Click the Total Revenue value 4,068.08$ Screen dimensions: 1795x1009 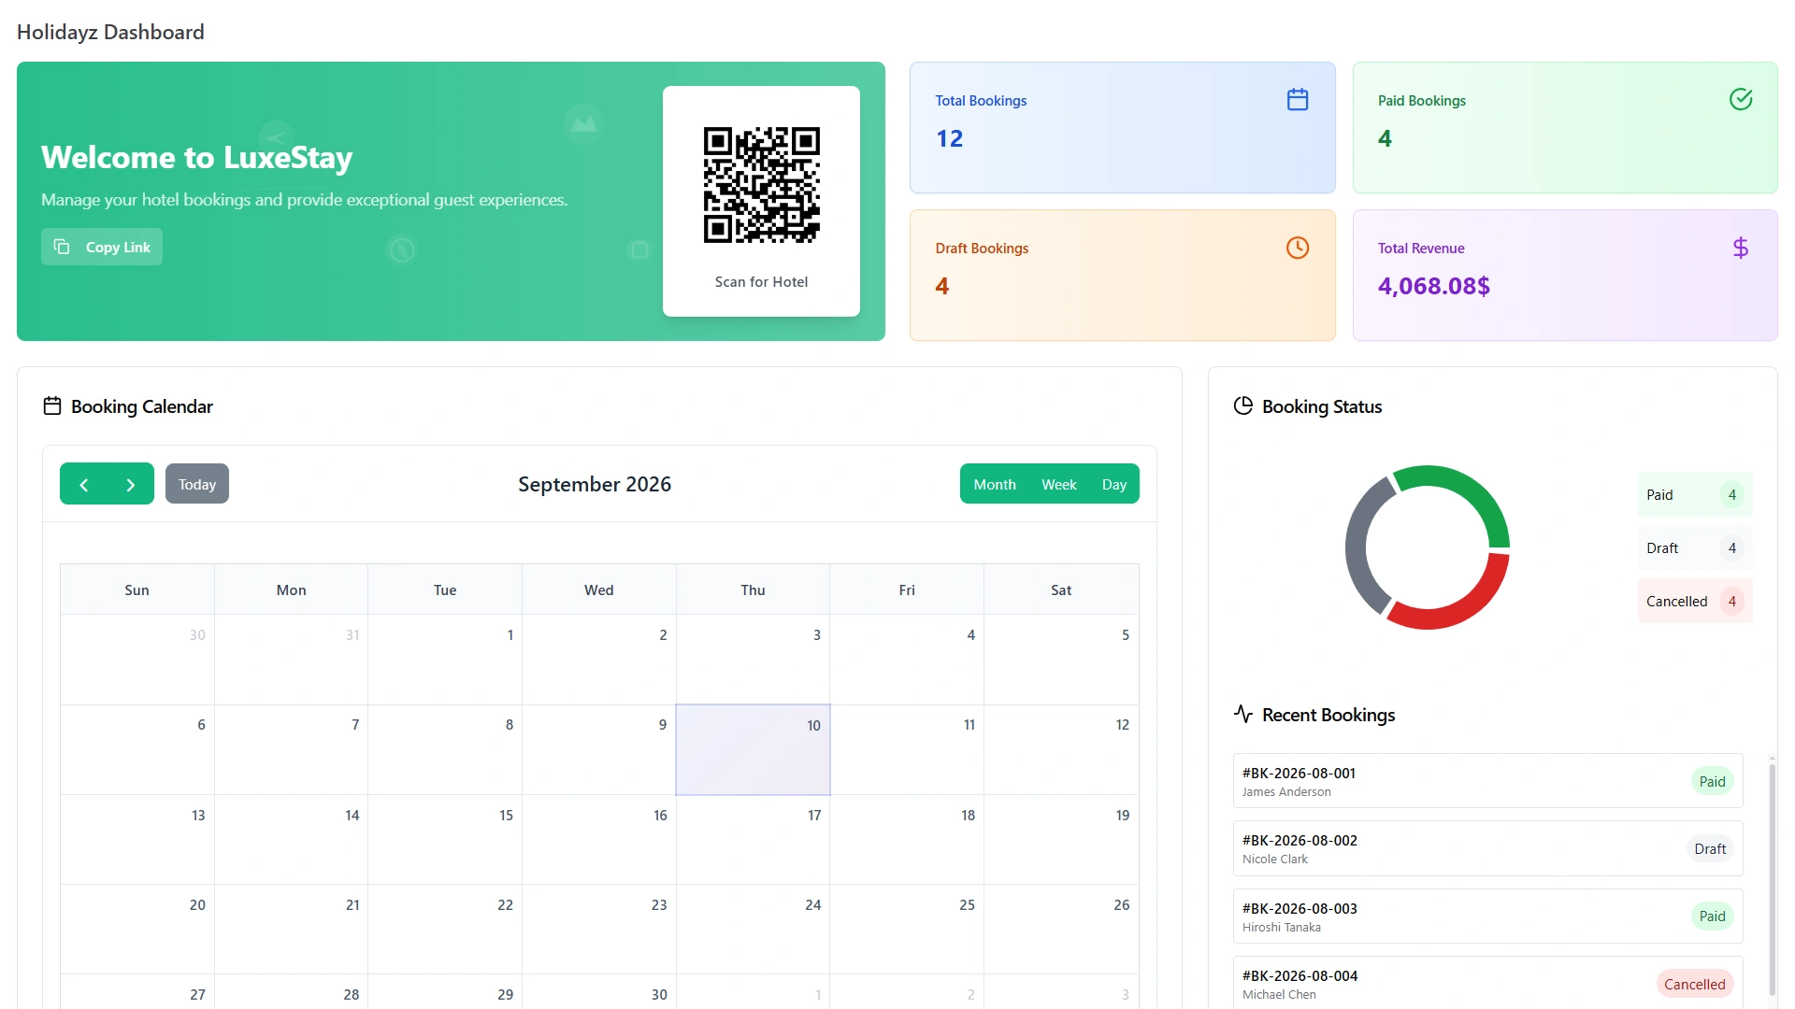click(x=1434, y=286)
